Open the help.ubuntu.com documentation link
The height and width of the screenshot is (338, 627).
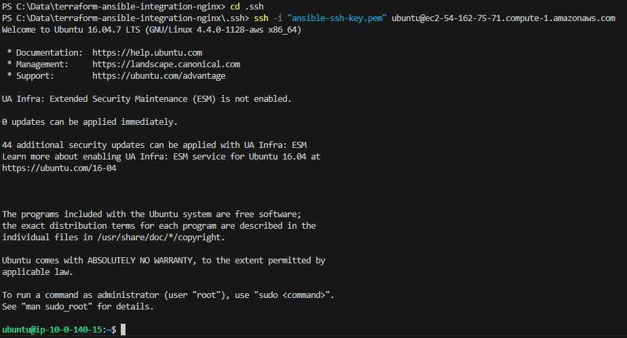147,53
